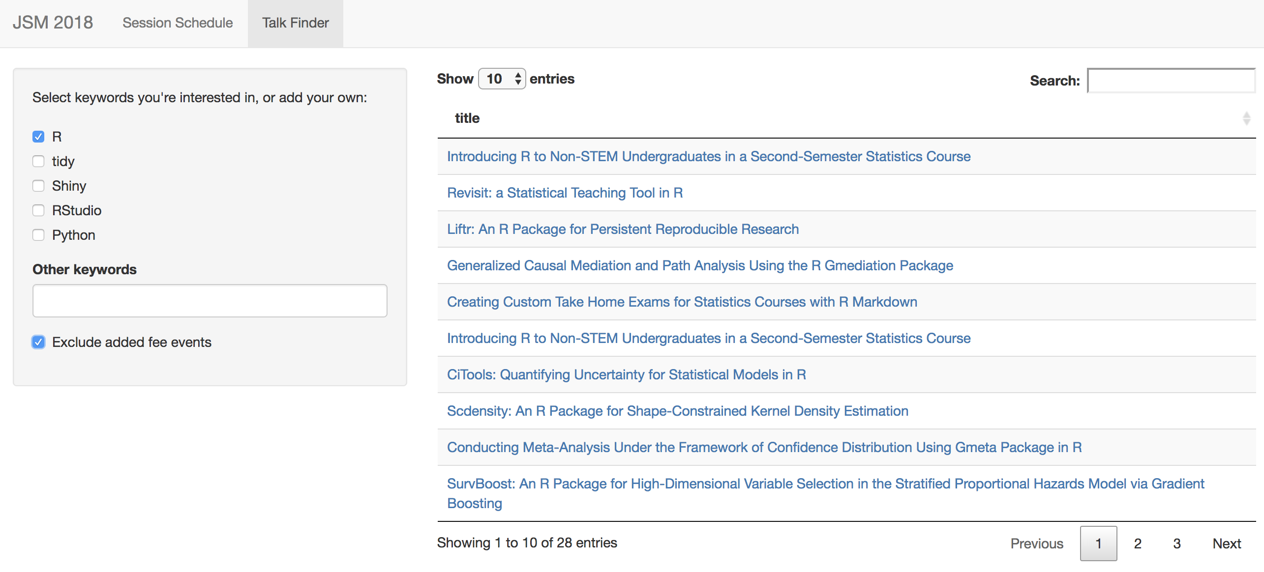Click the Other keywords text box
Screen dimensions: 1264x572
pos(210,301)
